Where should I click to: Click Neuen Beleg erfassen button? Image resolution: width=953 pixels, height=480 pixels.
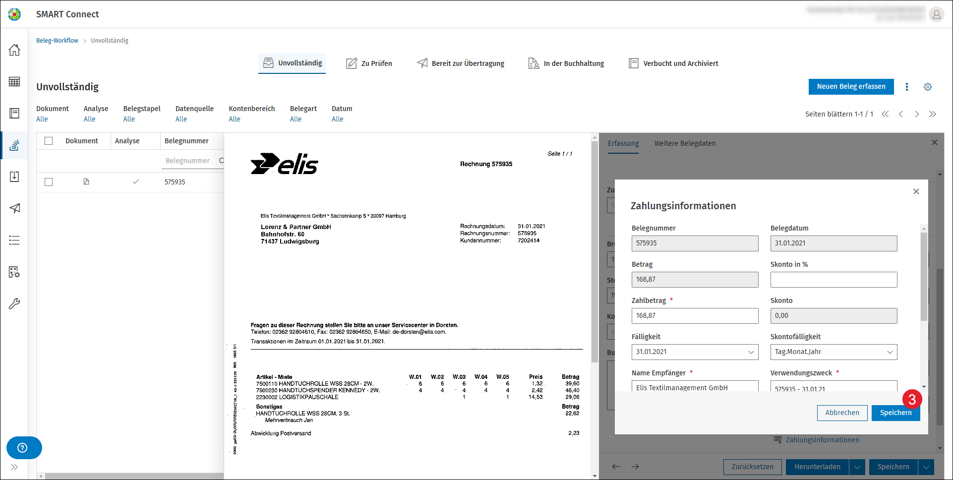point(851,87)
